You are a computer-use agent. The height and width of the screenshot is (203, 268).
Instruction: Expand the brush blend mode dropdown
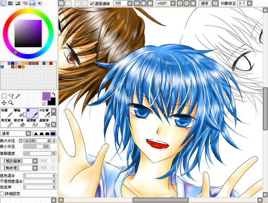(x=28, y=133)
